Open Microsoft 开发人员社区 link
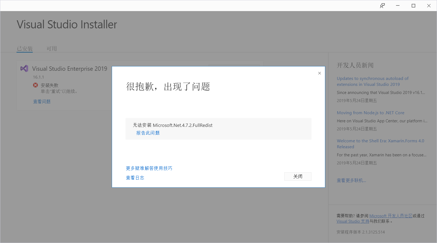The width and height of the screenshot is (437, 243). pos(391,216)
